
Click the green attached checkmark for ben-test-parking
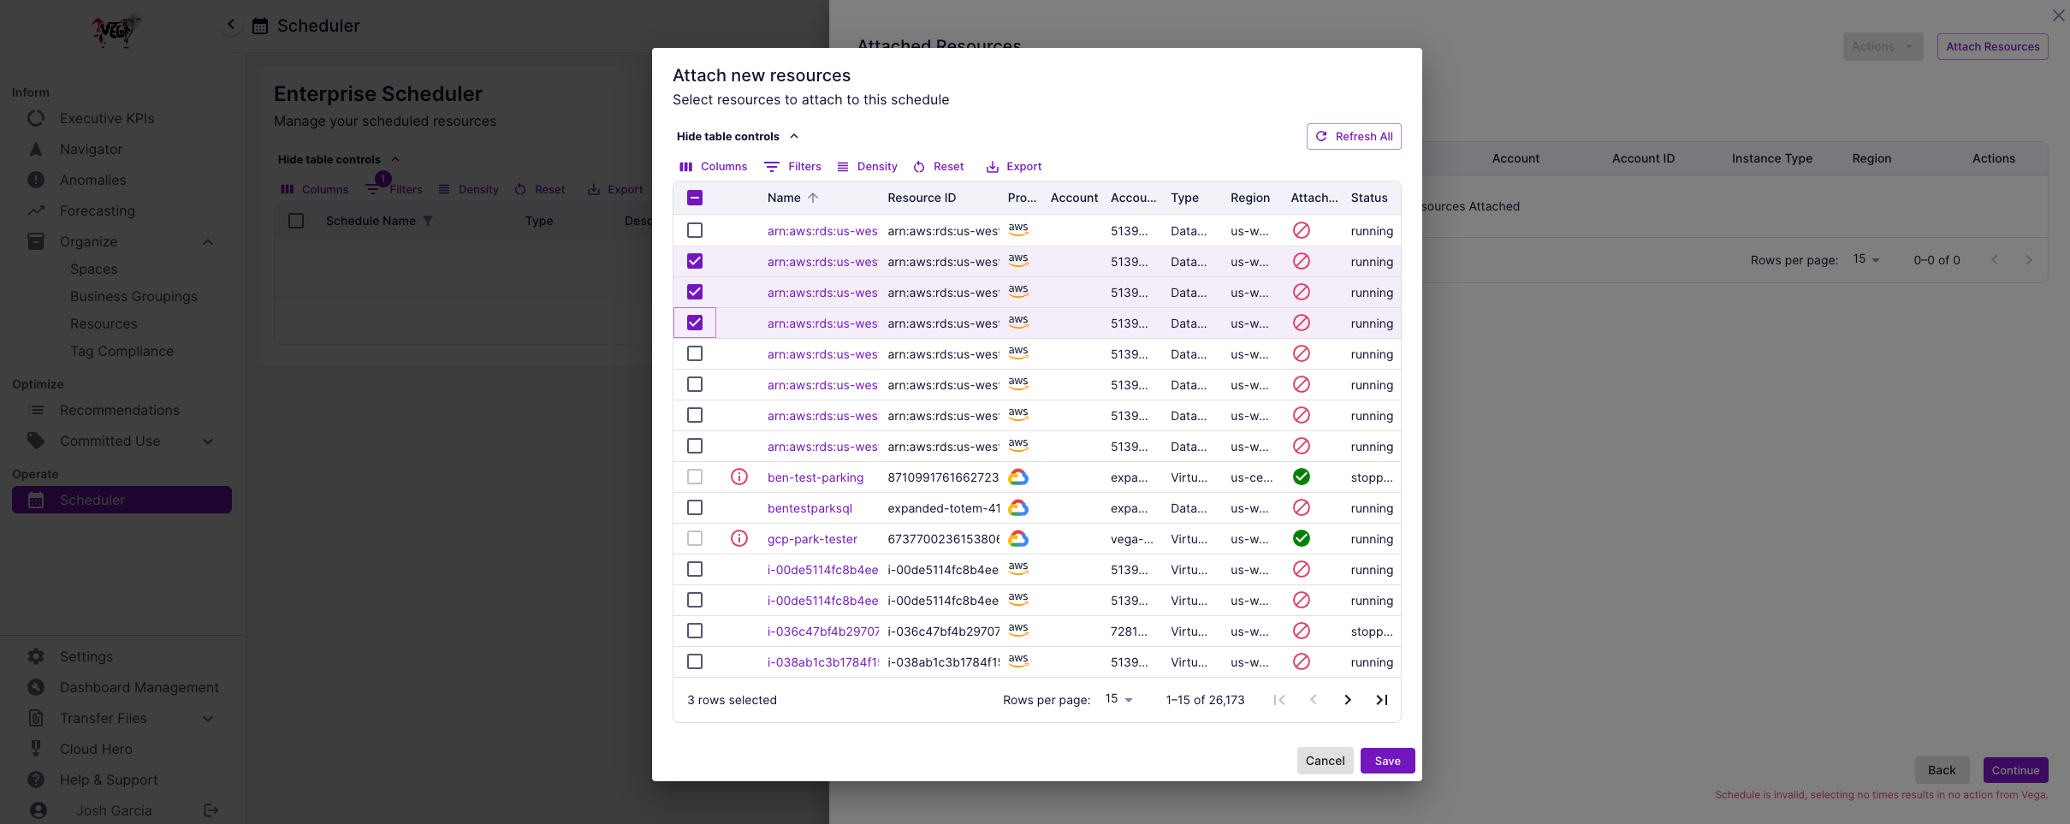(x=1302, y=477)
